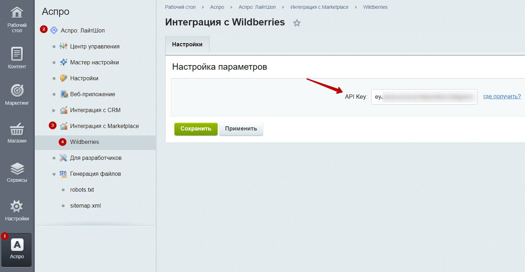Go to Интеграция с Marketplace breadcrumb

pos(319,7)
